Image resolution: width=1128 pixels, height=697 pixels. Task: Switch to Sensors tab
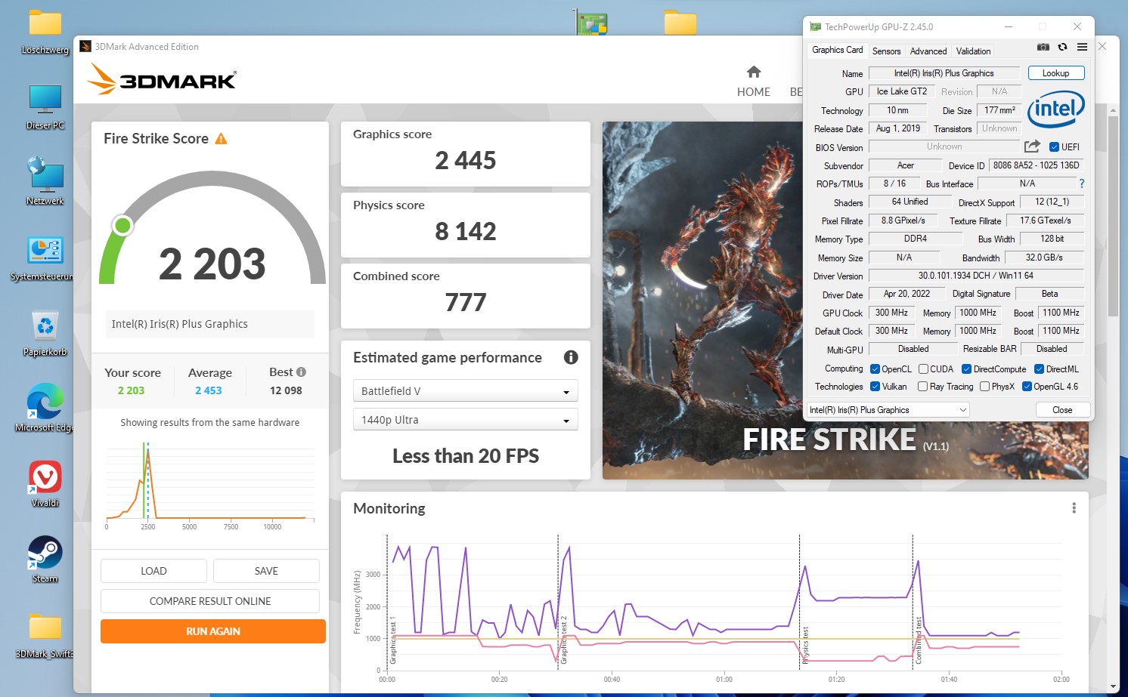click(886, 51)
